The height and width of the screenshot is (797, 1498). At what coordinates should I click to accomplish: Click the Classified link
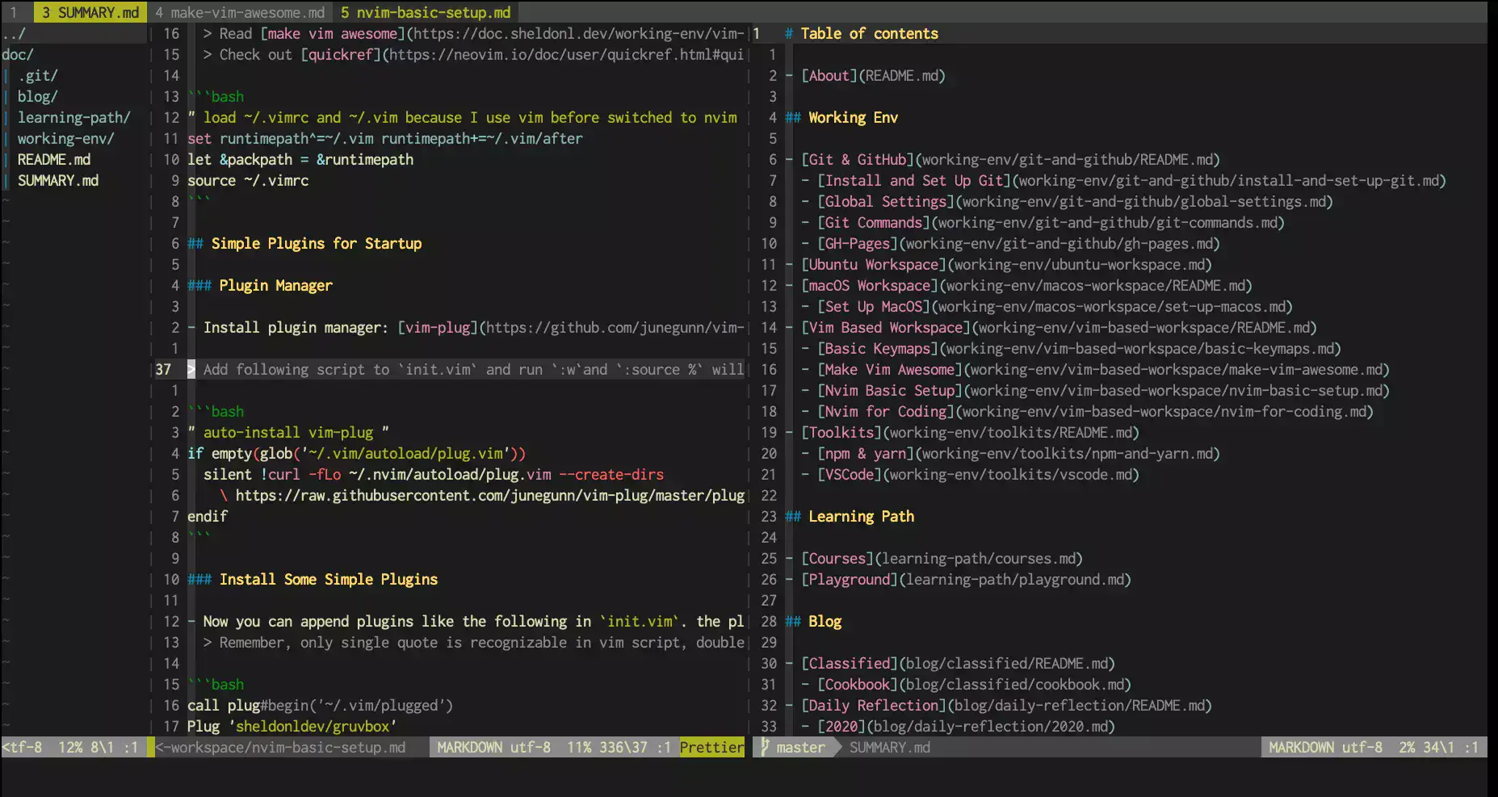tap(850, 663)
